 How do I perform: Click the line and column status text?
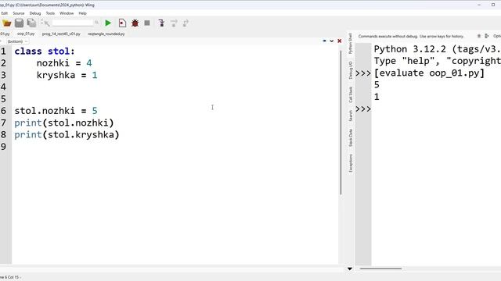(x=9, y=277)
